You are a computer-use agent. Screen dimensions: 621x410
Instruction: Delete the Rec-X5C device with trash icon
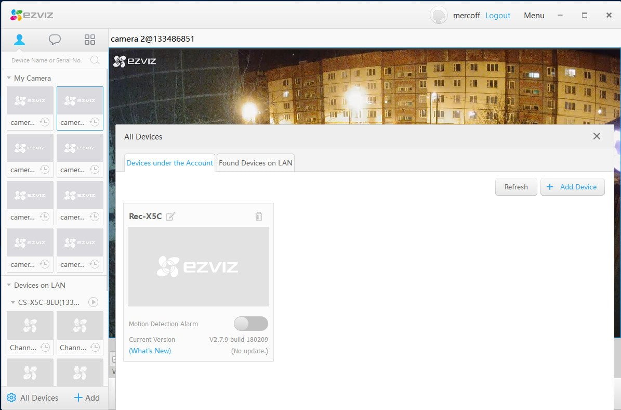coord(259,216)
